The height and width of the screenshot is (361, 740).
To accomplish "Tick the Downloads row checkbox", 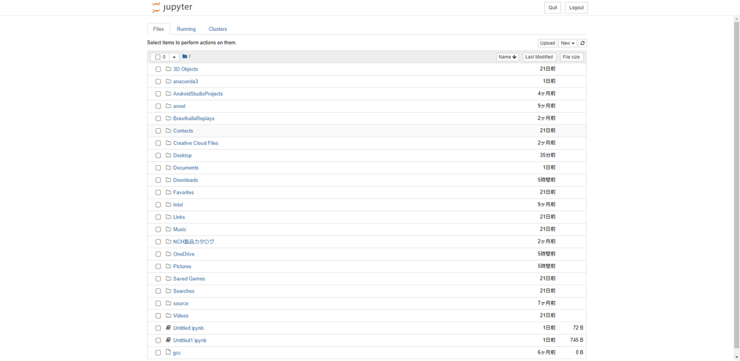I will [x=158, y=180].
